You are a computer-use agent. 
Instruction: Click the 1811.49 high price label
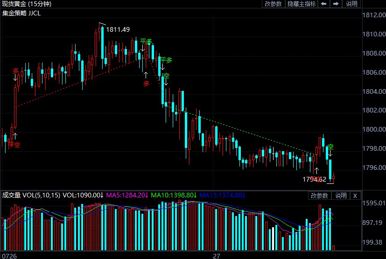118,29
